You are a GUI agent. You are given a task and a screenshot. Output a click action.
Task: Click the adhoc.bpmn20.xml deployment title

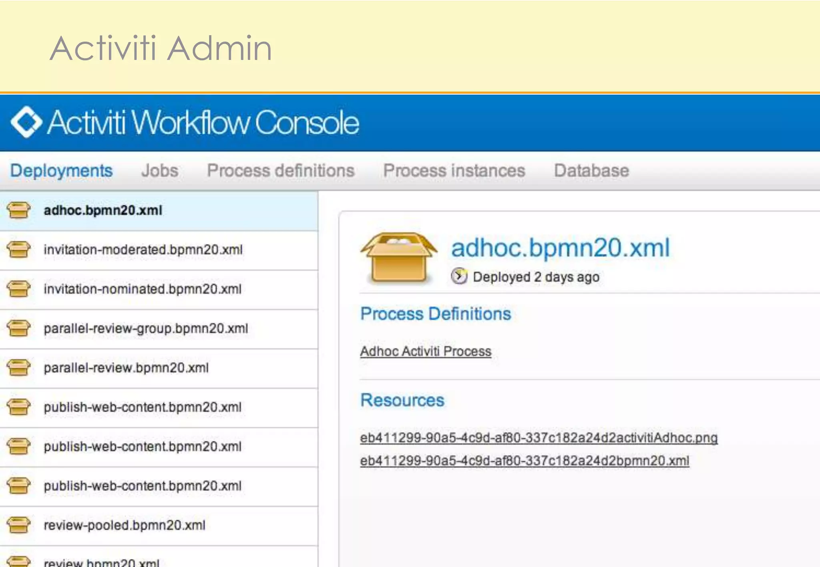(x=560, y=248)
